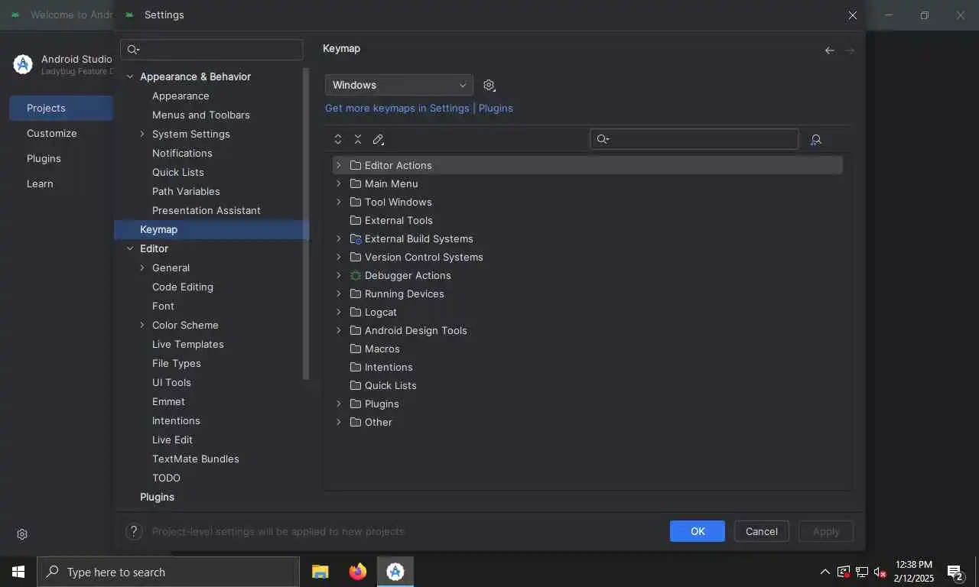Image resolution: width=979 pixels, height=587 pixels.
Task: Open Font settings page
Action: tap(163, 306)
